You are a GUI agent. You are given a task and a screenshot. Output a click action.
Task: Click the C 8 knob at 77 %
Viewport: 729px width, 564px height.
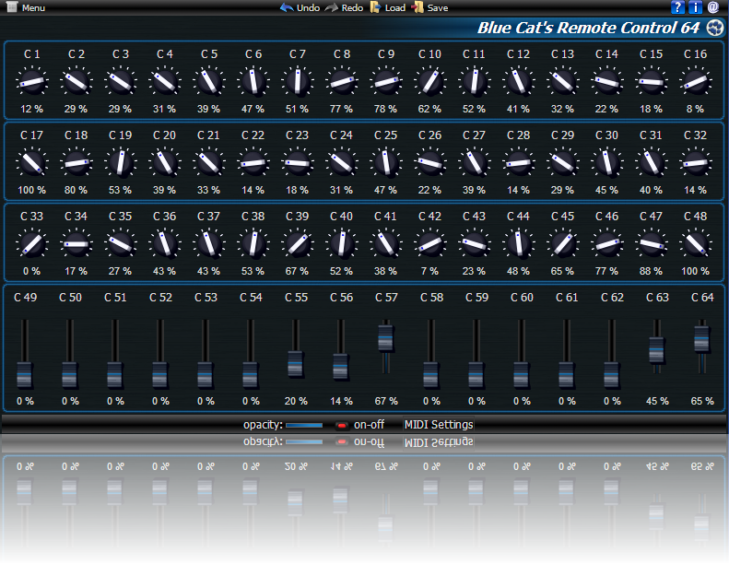pyautogui.click(x=342, y=82)
